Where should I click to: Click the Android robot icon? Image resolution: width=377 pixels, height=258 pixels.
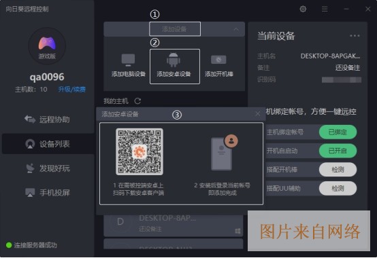pos(174,60)
